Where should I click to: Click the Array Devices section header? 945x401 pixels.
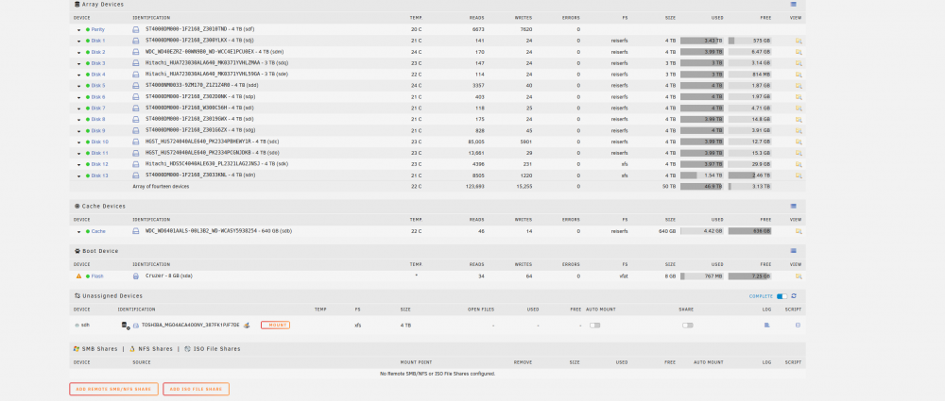(x=437, y=4)
